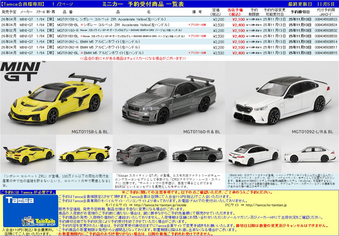Click the 【Tamca会員様専用】 label at top
Viewport: 339px width, 236px height.
(x=23, y=4)
